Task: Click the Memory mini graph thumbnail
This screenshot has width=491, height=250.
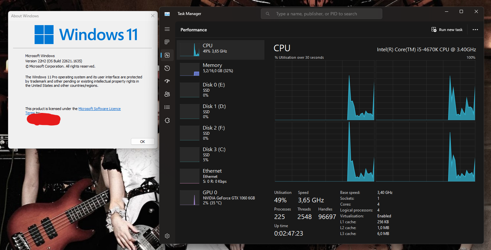Action: tap(190, 69)
